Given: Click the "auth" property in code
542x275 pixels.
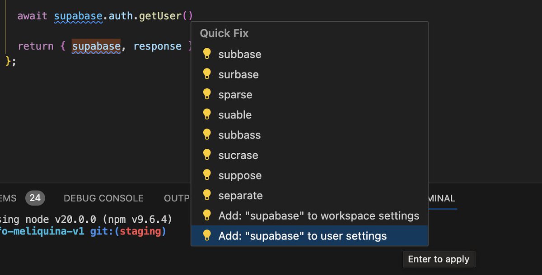Looking at the screenshot, I should 121,17.
